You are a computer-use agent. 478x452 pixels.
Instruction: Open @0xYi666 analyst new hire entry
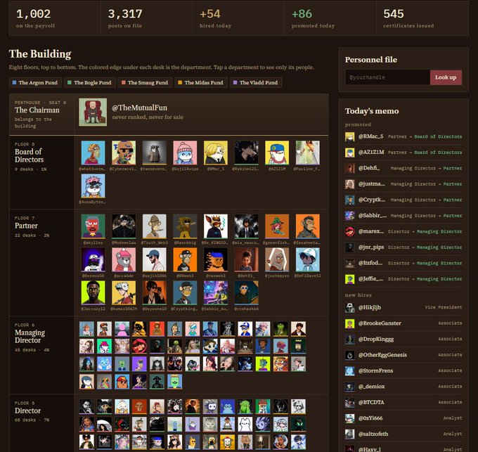(403, 418)
